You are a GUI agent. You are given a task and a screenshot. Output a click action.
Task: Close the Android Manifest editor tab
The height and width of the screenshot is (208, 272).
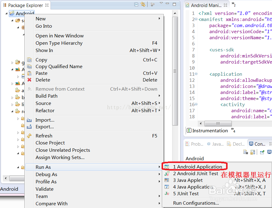coord(225,5)
